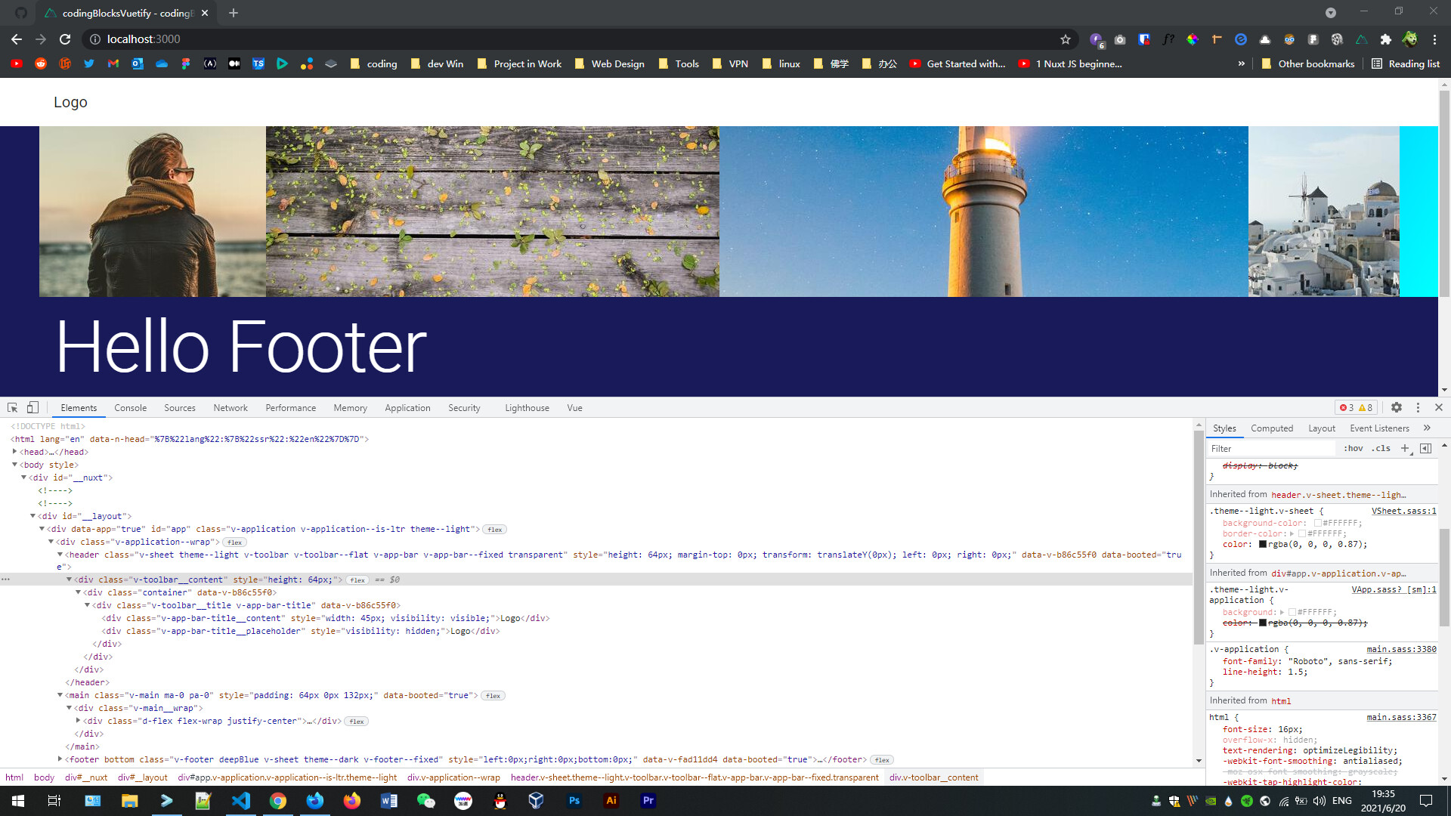Expand the d-flex flex-wrap div
1451x816 pixels.
[79, 720]
